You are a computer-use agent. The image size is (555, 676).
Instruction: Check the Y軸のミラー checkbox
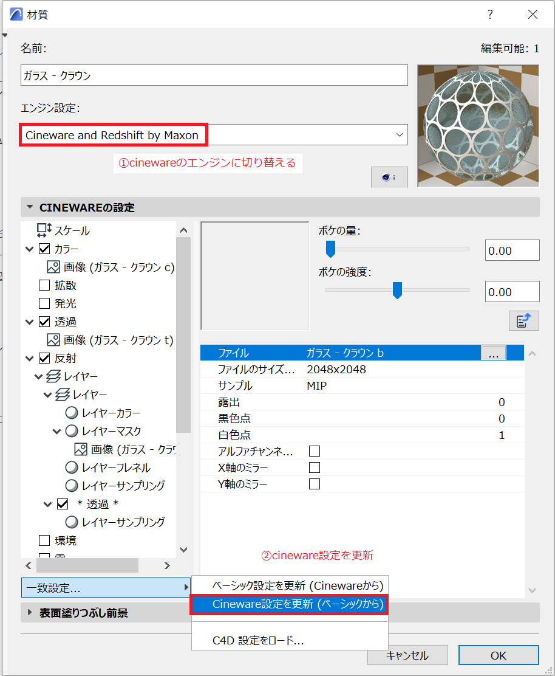click(x=315, y=484)
